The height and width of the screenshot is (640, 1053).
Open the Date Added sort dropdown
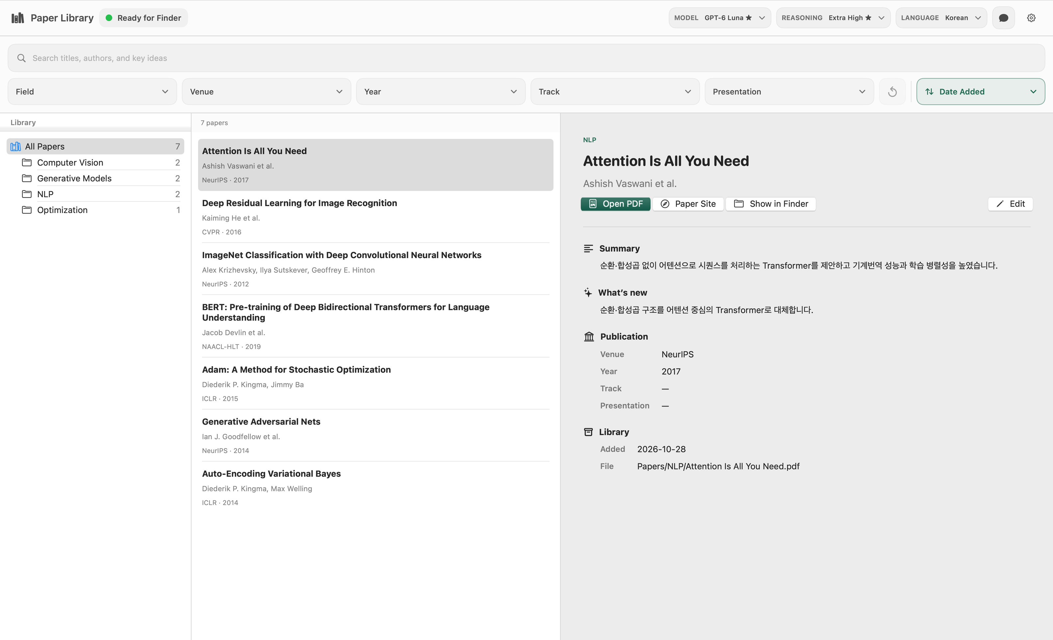click(980, 92)
